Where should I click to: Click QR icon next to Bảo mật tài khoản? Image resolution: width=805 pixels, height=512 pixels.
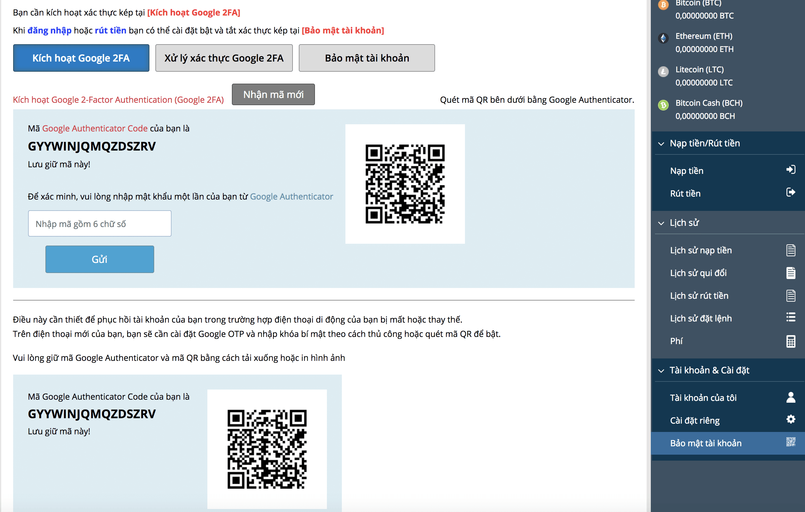click(x=791, y=442)
